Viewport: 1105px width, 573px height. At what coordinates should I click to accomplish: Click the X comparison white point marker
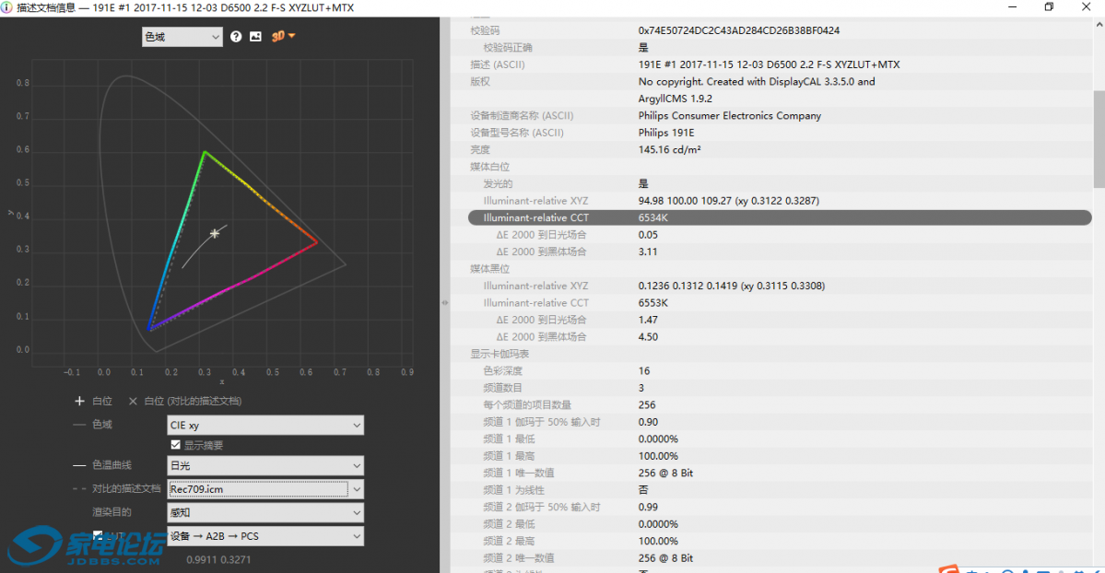(133, 402)
